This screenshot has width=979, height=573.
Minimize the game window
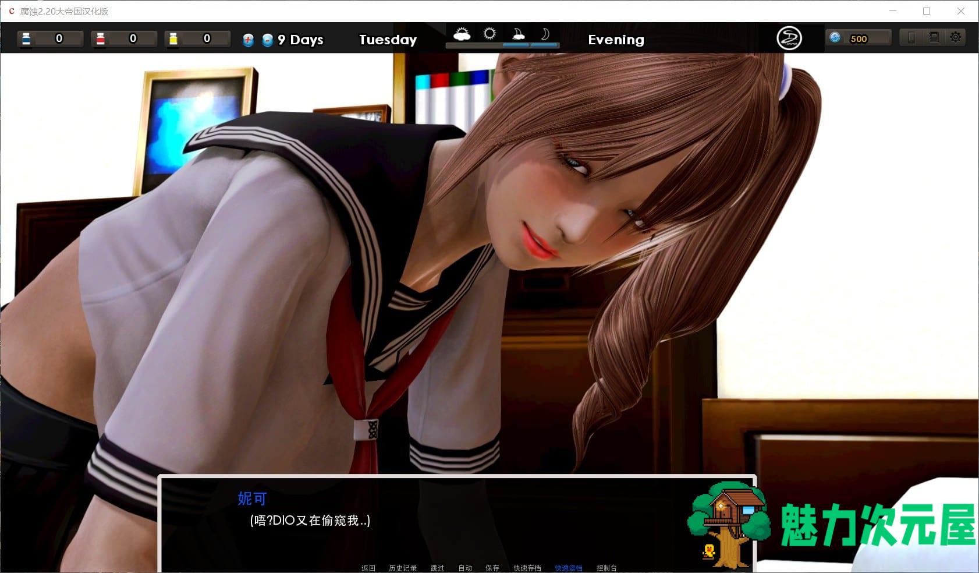pos(893,11)
